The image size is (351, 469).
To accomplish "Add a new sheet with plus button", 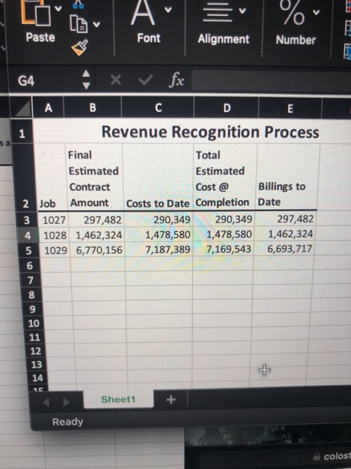I will (x=170, y=399).
